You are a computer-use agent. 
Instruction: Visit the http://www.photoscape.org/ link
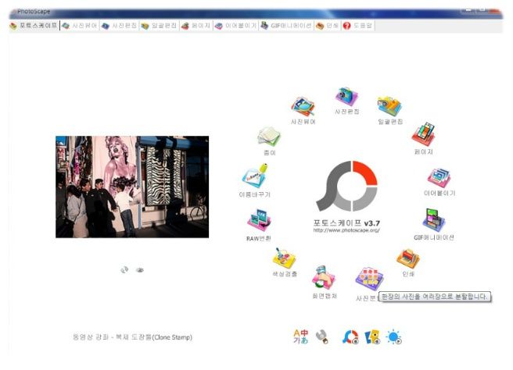[346, 230]
